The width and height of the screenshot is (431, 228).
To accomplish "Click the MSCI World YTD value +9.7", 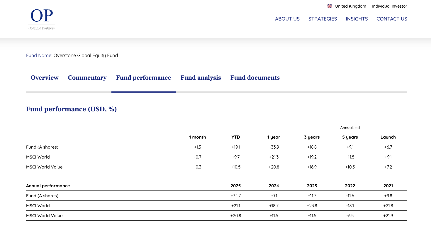I will click(236, 157).
